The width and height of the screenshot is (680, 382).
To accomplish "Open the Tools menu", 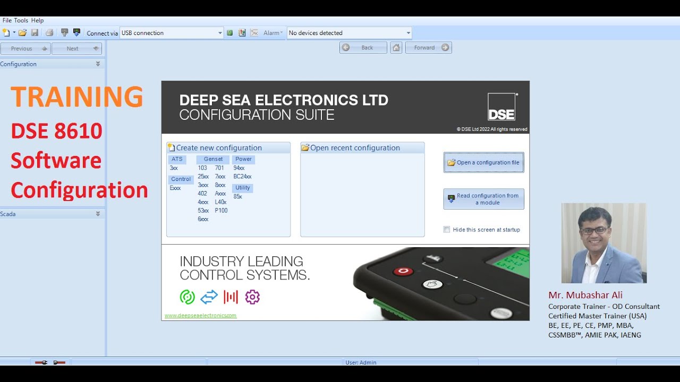I will click(x=21, y=20).
